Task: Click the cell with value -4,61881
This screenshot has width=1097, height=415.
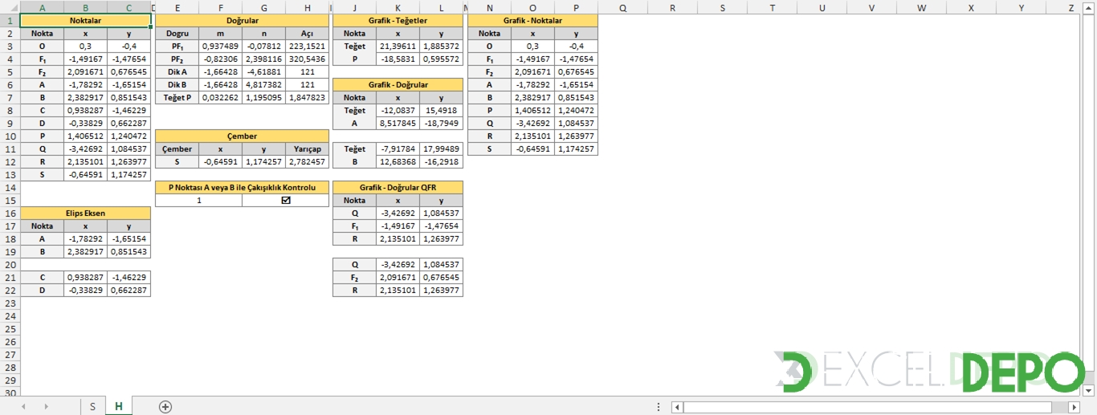Action: [263, 71]
